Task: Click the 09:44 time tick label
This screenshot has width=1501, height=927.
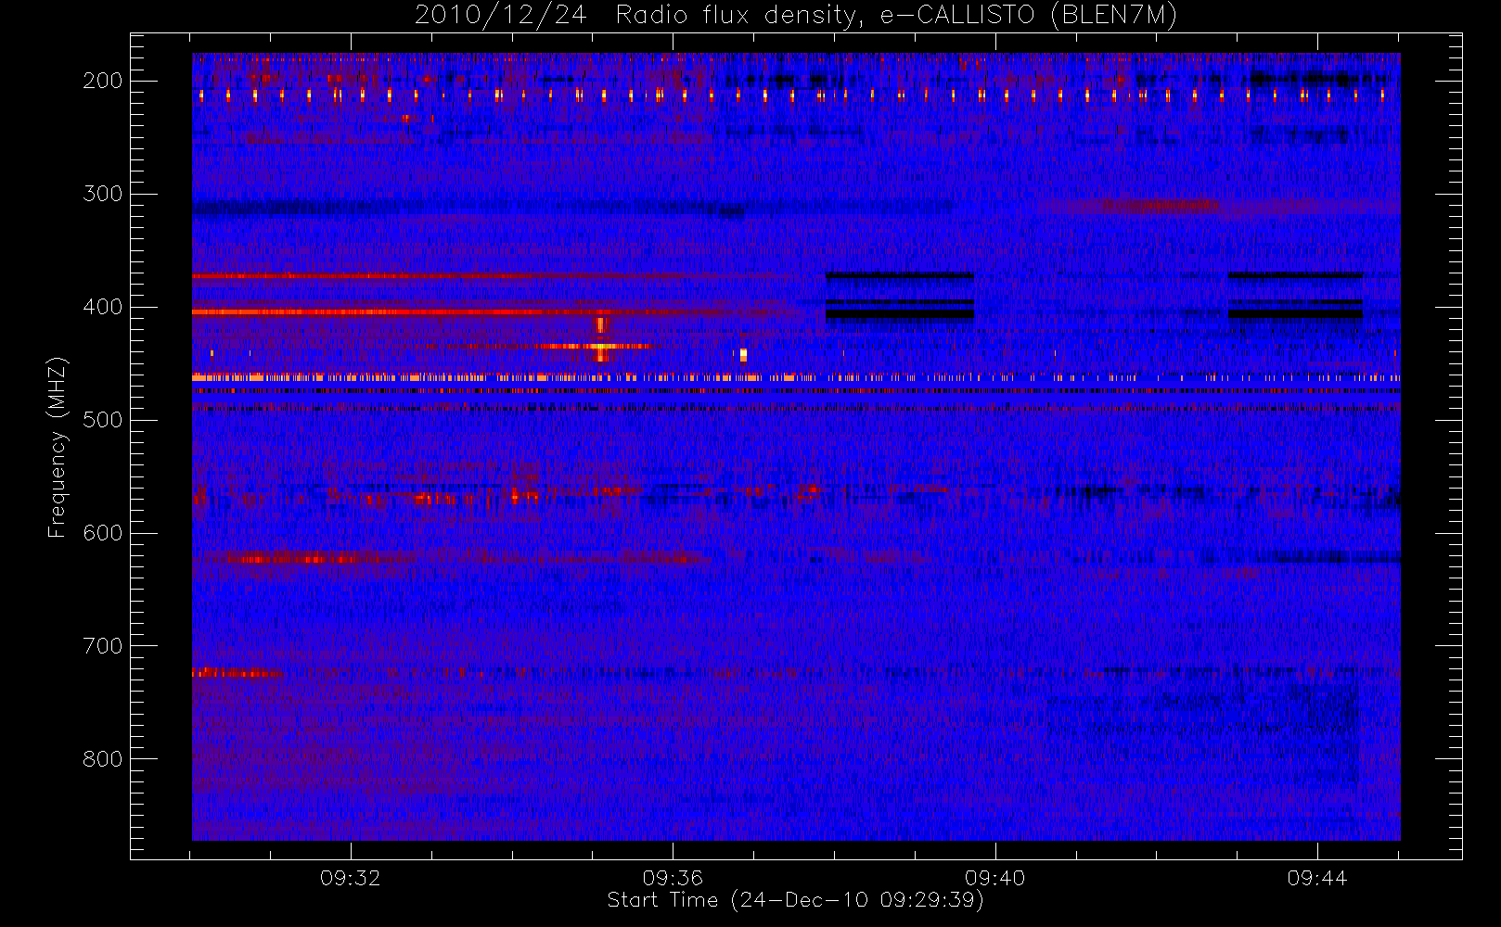Action: [1316, 878]
